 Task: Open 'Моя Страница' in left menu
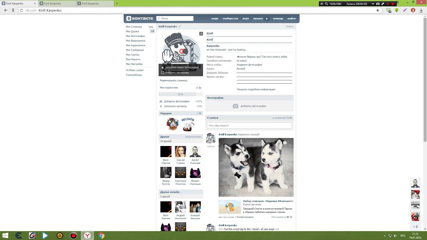133,27
